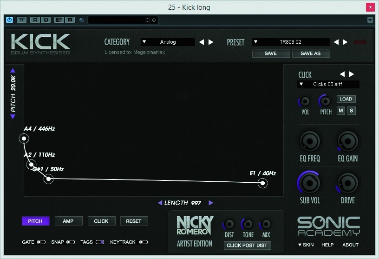Image resolution: width=379 pixels, height=259 pixels.
Task: Click the RESET button
Action: click(x=134, y=221)
